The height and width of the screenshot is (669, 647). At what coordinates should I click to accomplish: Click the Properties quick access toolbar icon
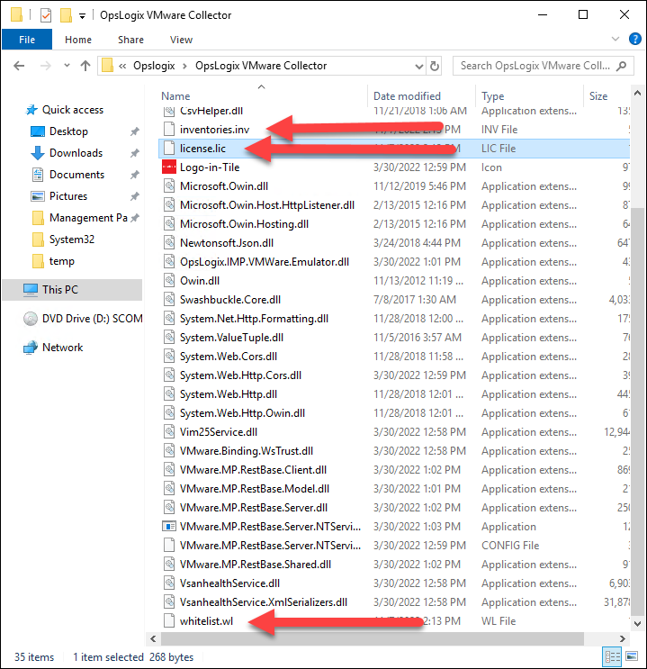46,15
